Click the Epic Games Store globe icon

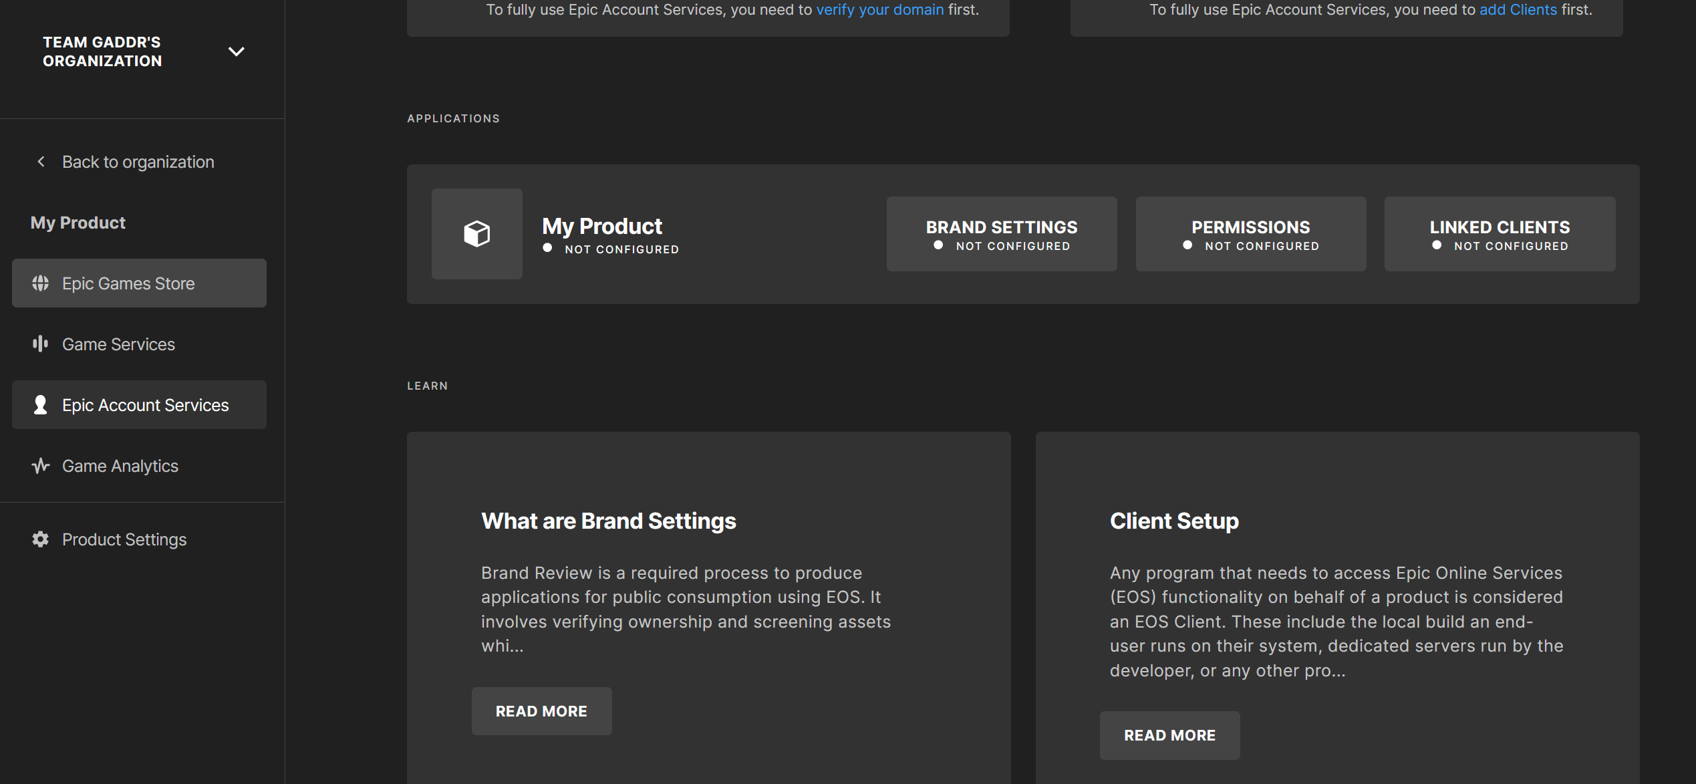click(x=40, y=283)
